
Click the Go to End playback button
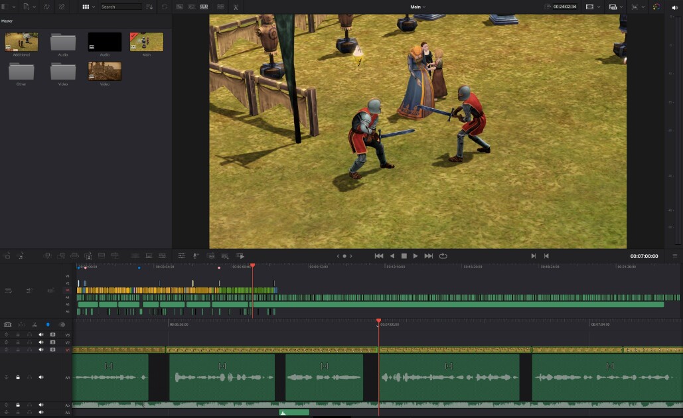(x=429, y=256)
